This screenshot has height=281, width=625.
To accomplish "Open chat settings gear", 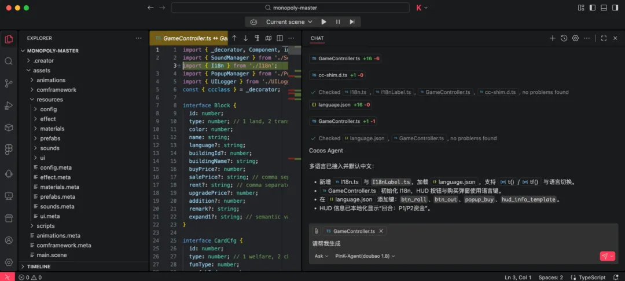I will coord(575,38).
